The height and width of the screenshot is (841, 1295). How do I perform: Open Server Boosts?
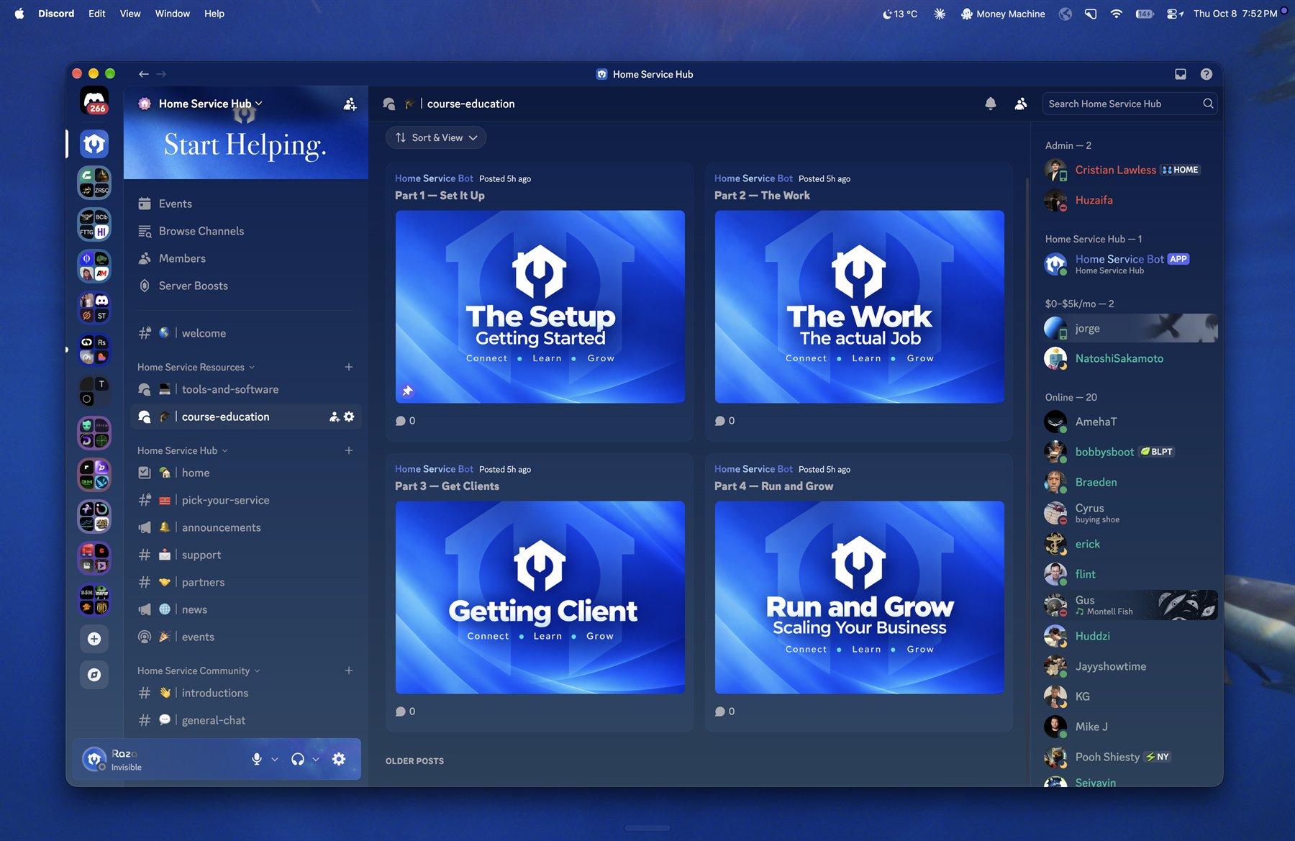point(245,286)
